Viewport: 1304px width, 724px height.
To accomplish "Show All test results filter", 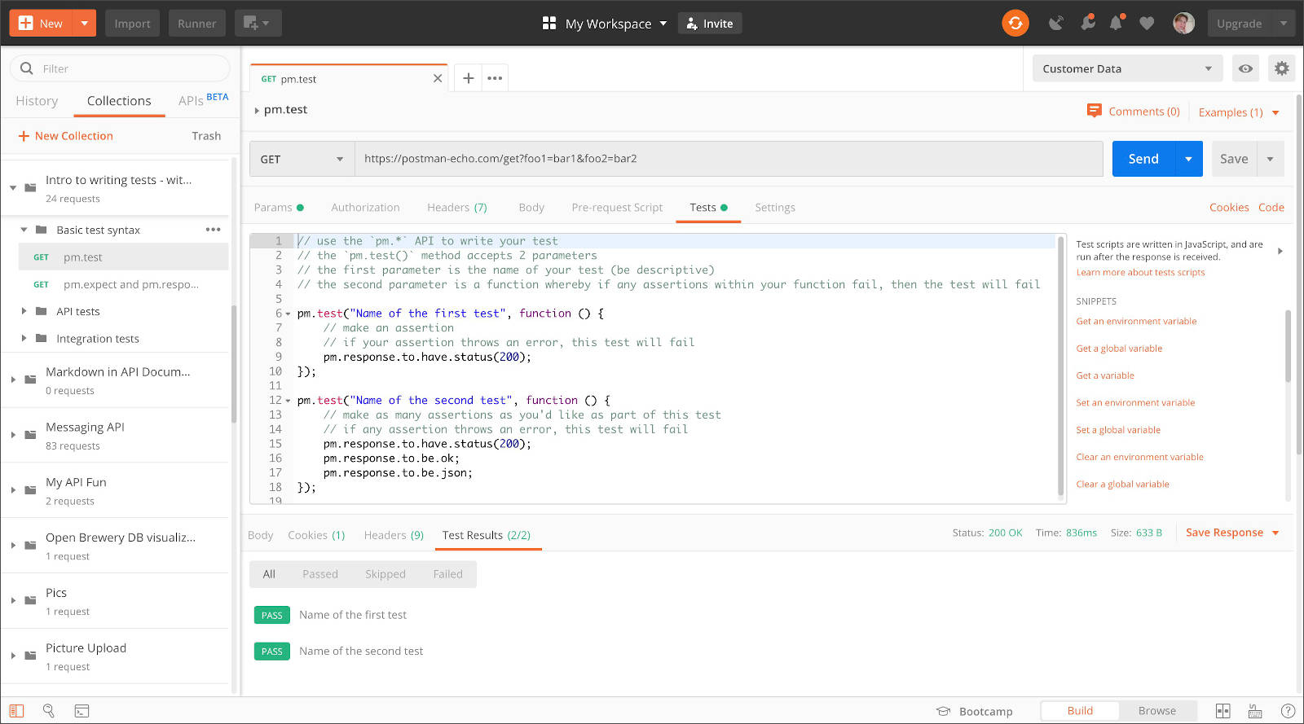I will click(x=269, y=574).
